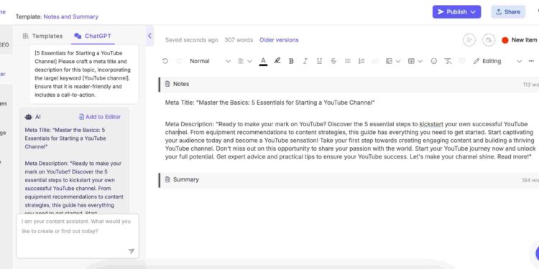Screen dimensions: 539x269
Task: Send the chat message arrow
Action: tap(132, 251)
